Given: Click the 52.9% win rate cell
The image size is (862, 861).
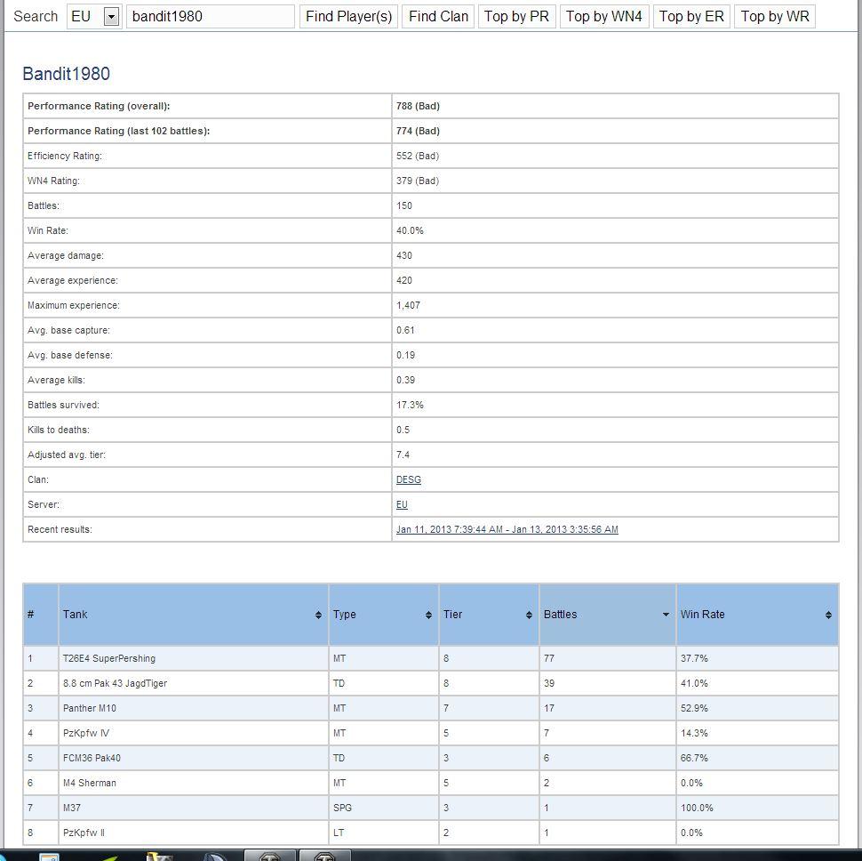Looking at the screenshot, I should [757, 708].
